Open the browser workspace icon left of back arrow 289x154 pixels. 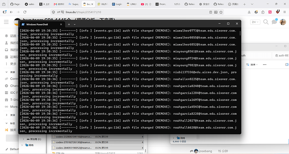coord(5,12)
